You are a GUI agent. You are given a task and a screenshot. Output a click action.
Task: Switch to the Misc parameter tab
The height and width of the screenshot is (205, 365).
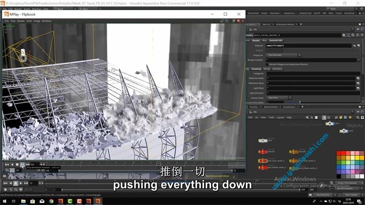point(264,40)
